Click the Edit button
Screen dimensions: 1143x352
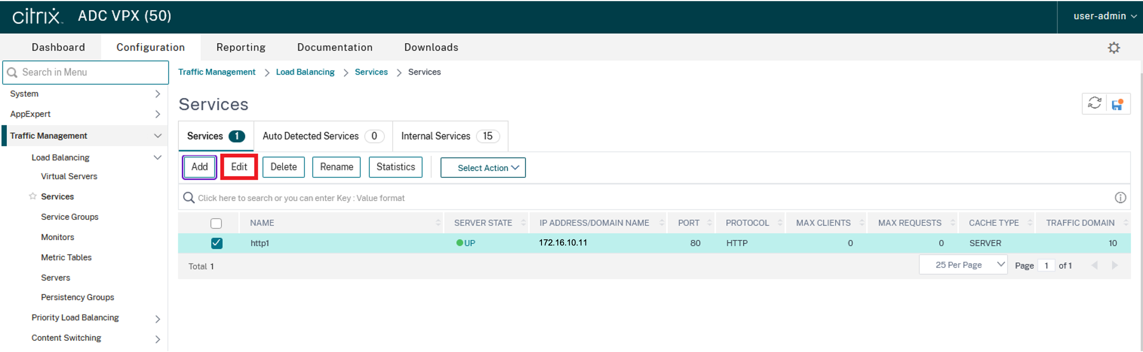(239, 167)
